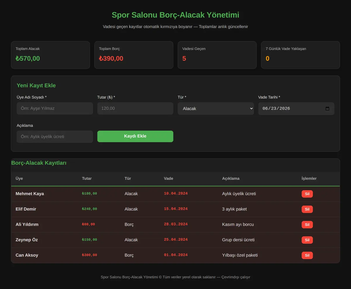Click Sil next to Can Aksoy
Screen dimensions: 351x289
(307, 255)
